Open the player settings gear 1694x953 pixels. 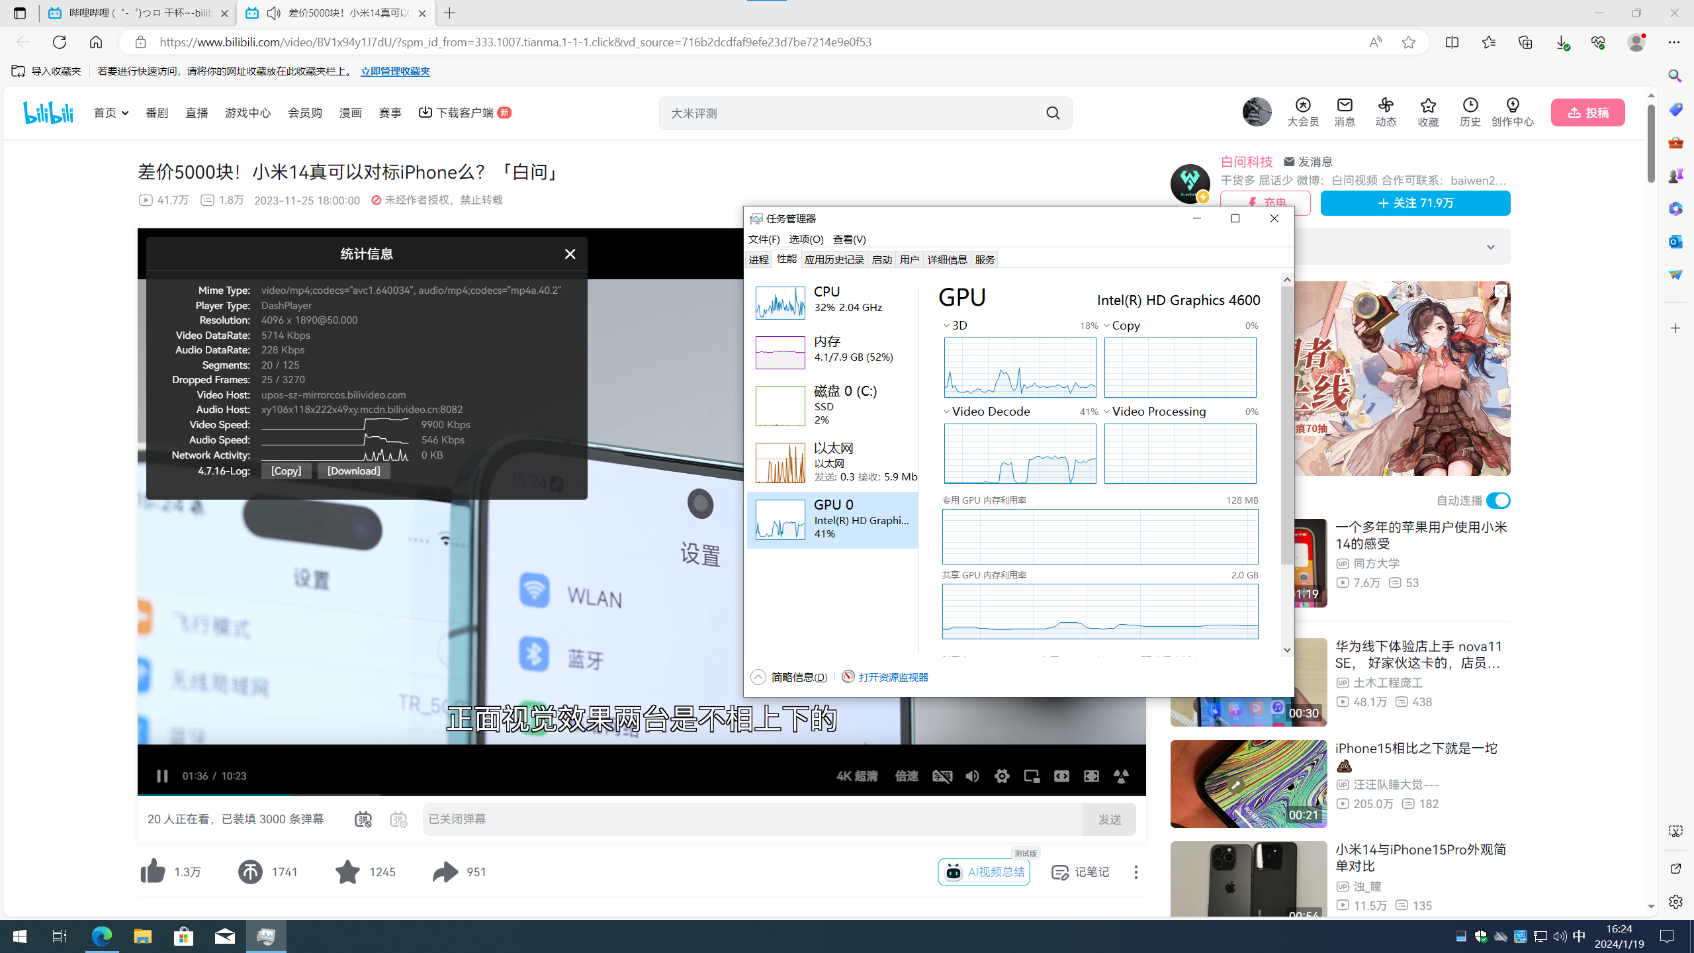1002,776
